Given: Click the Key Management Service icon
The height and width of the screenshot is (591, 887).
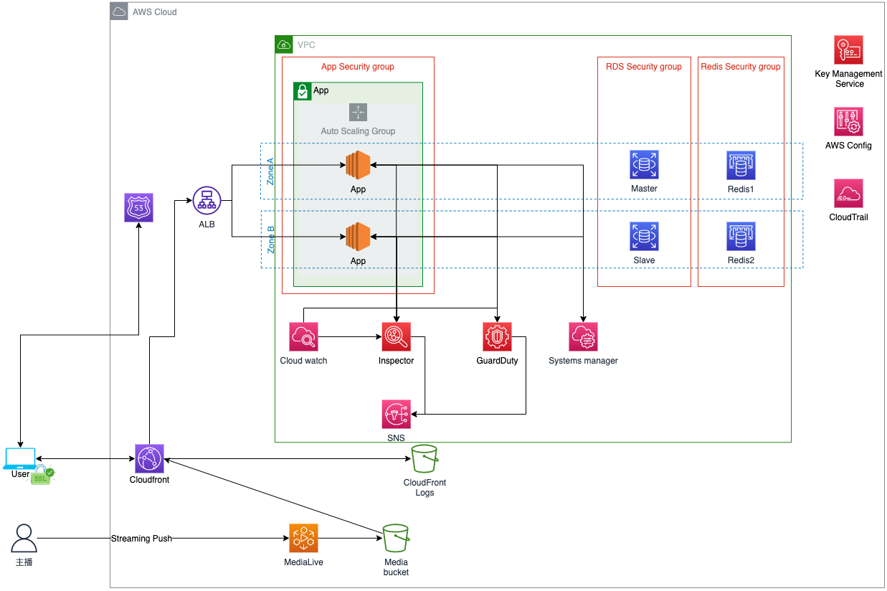Looking at the screenshot, I should [x=848, y=50].
